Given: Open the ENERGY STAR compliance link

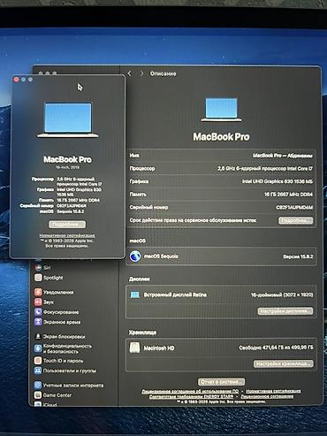Looking at the screenshot, I should click(x=191, y=396).
